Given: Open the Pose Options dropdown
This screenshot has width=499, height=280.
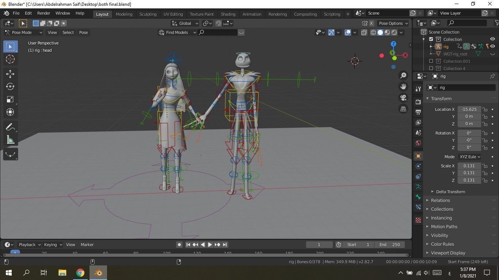Looking at the screenshot, I should point(393,23).
